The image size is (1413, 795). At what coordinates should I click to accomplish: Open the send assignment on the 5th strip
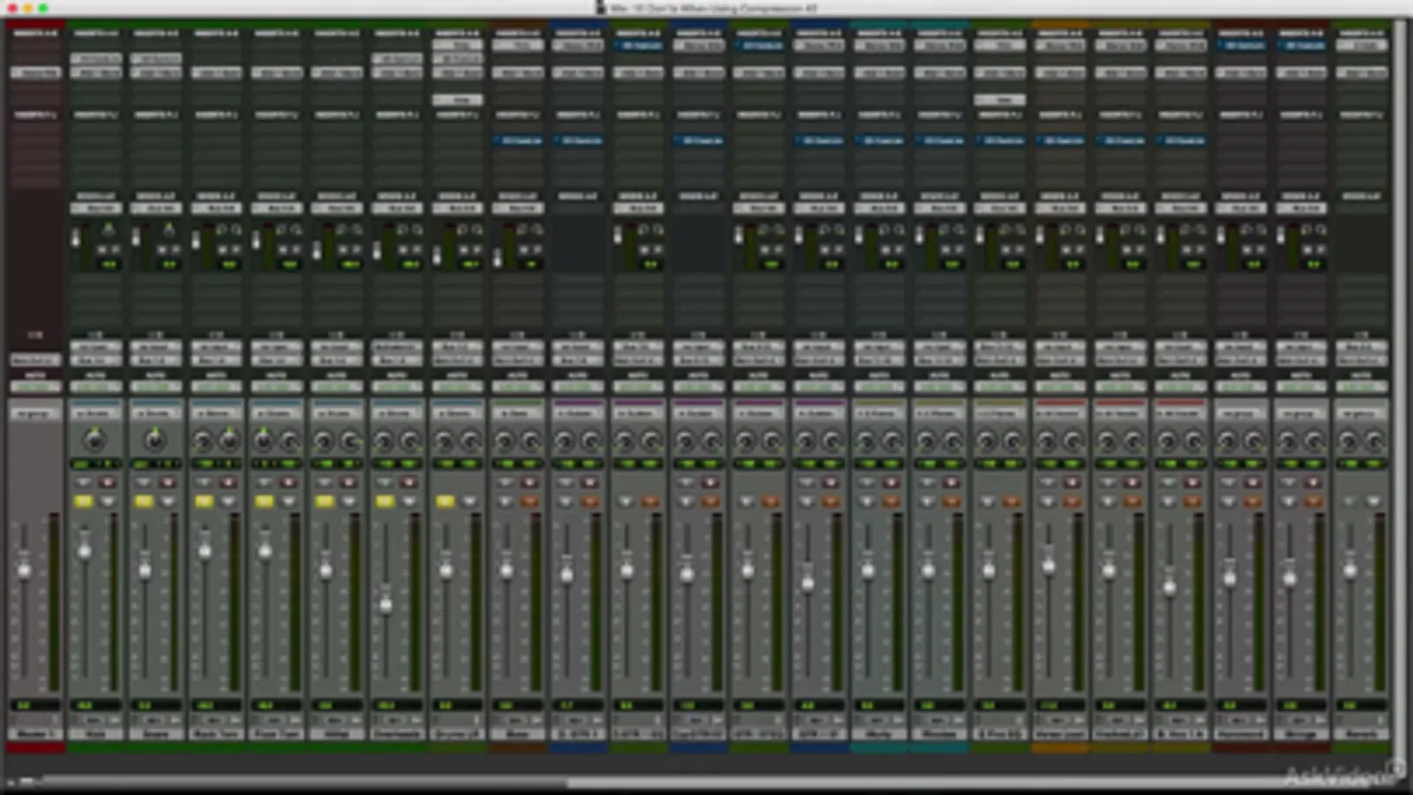[x=277, y=208]
